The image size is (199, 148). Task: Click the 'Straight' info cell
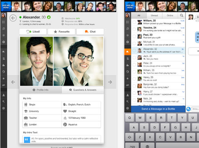(81, 111)
